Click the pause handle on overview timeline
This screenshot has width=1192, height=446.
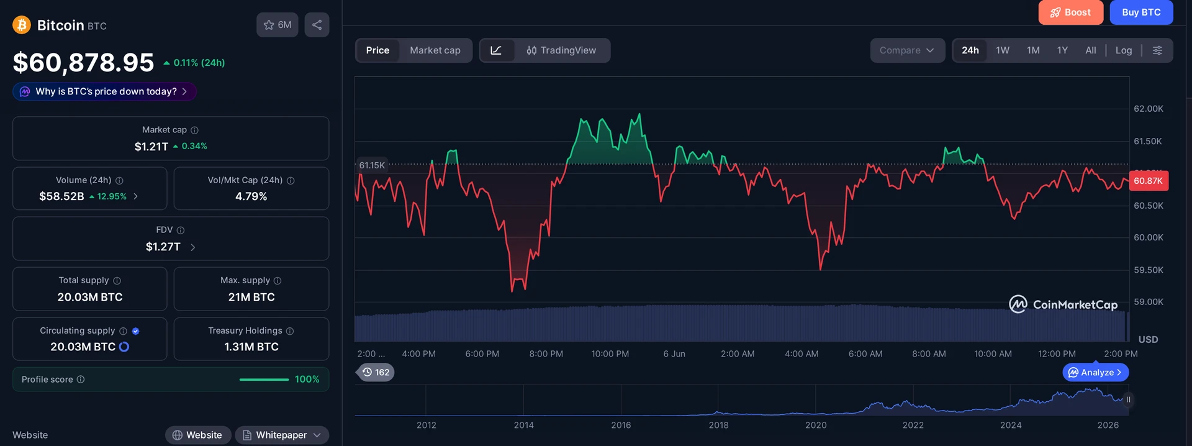pyautogui.click(x=1128, y=399)
